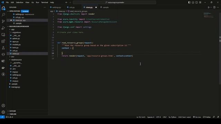Select Python interpreter ('env': venv)

click(x=184, y=117)
